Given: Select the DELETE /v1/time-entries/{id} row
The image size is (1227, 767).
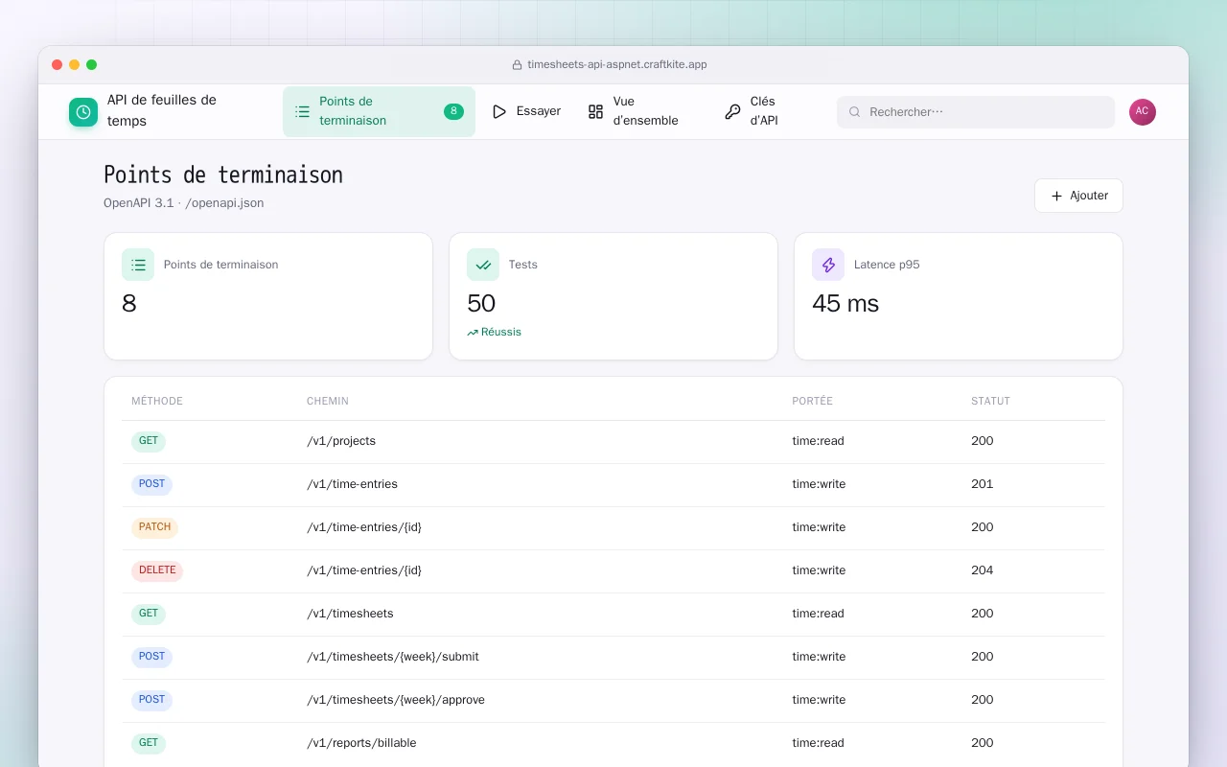Looking at the screenshot, I should (613, 570).
